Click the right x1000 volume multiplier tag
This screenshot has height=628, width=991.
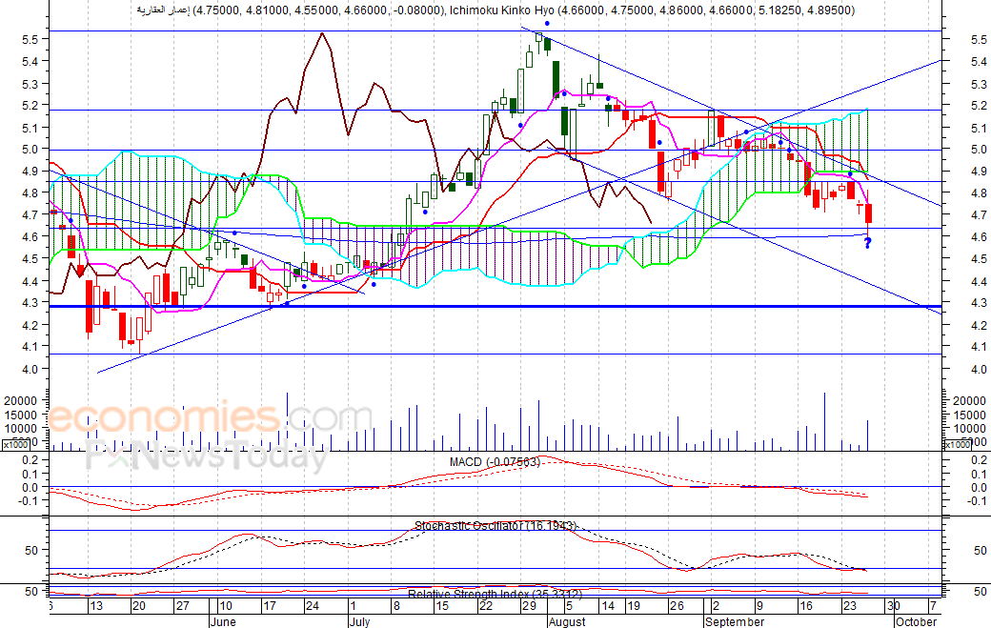click(x=957, y=445)
